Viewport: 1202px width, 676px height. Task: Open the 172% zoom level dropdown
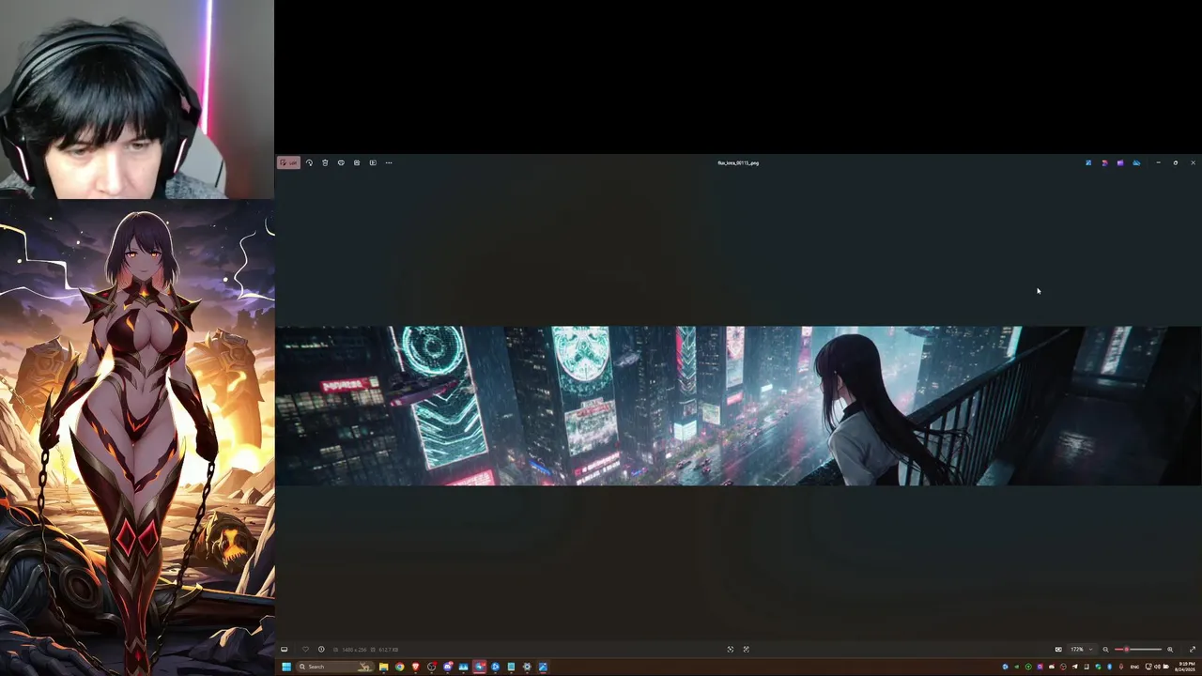coord(1082,649)
